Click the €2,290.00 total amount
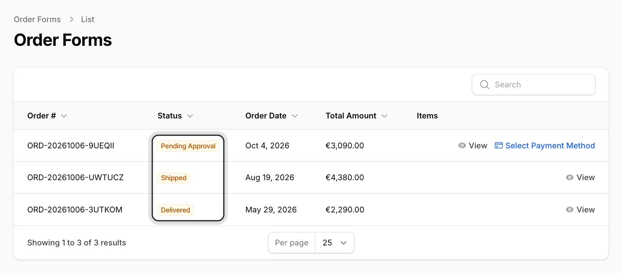The height and width of the screenshot is (273, 622). [345, 210]
